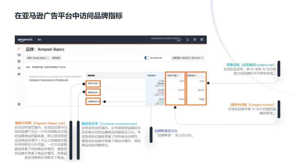The image size is (296, 162).
Task: Click the 您的品牌 column header
Action: click(151, 76)
